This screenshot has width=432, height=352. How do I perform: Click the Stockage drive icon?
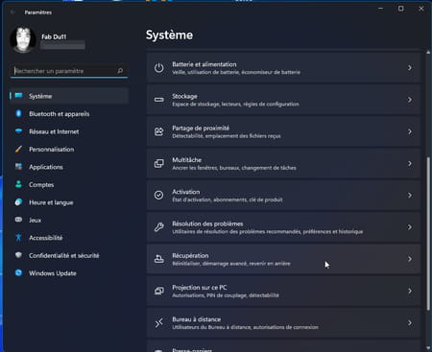(x=158, y=100)
